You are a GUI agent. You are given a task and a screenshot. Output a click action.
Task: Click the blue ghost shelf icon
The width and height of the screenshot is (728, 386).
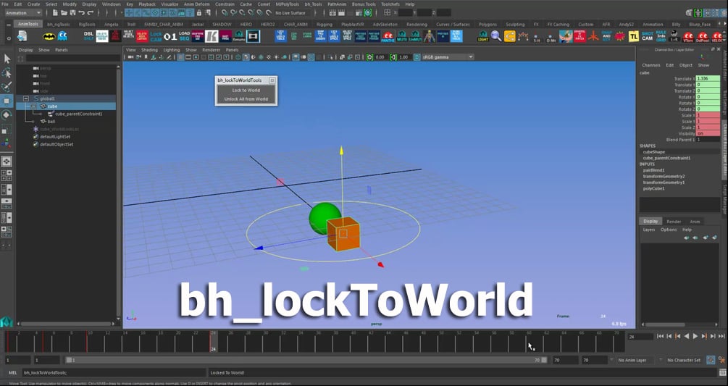pyautogui.click(x=62, y=36)
